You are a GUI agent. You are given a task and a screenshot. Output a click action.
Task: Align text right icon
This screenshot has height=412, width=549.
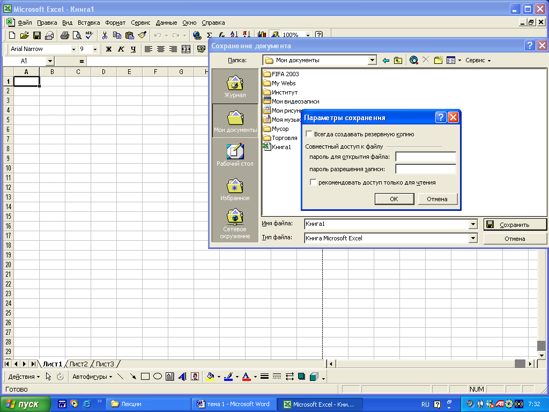click(173, 49)
